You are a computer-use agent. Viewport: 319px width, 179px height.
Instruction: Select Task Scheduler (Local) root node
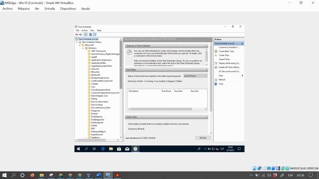coord(88,39)
